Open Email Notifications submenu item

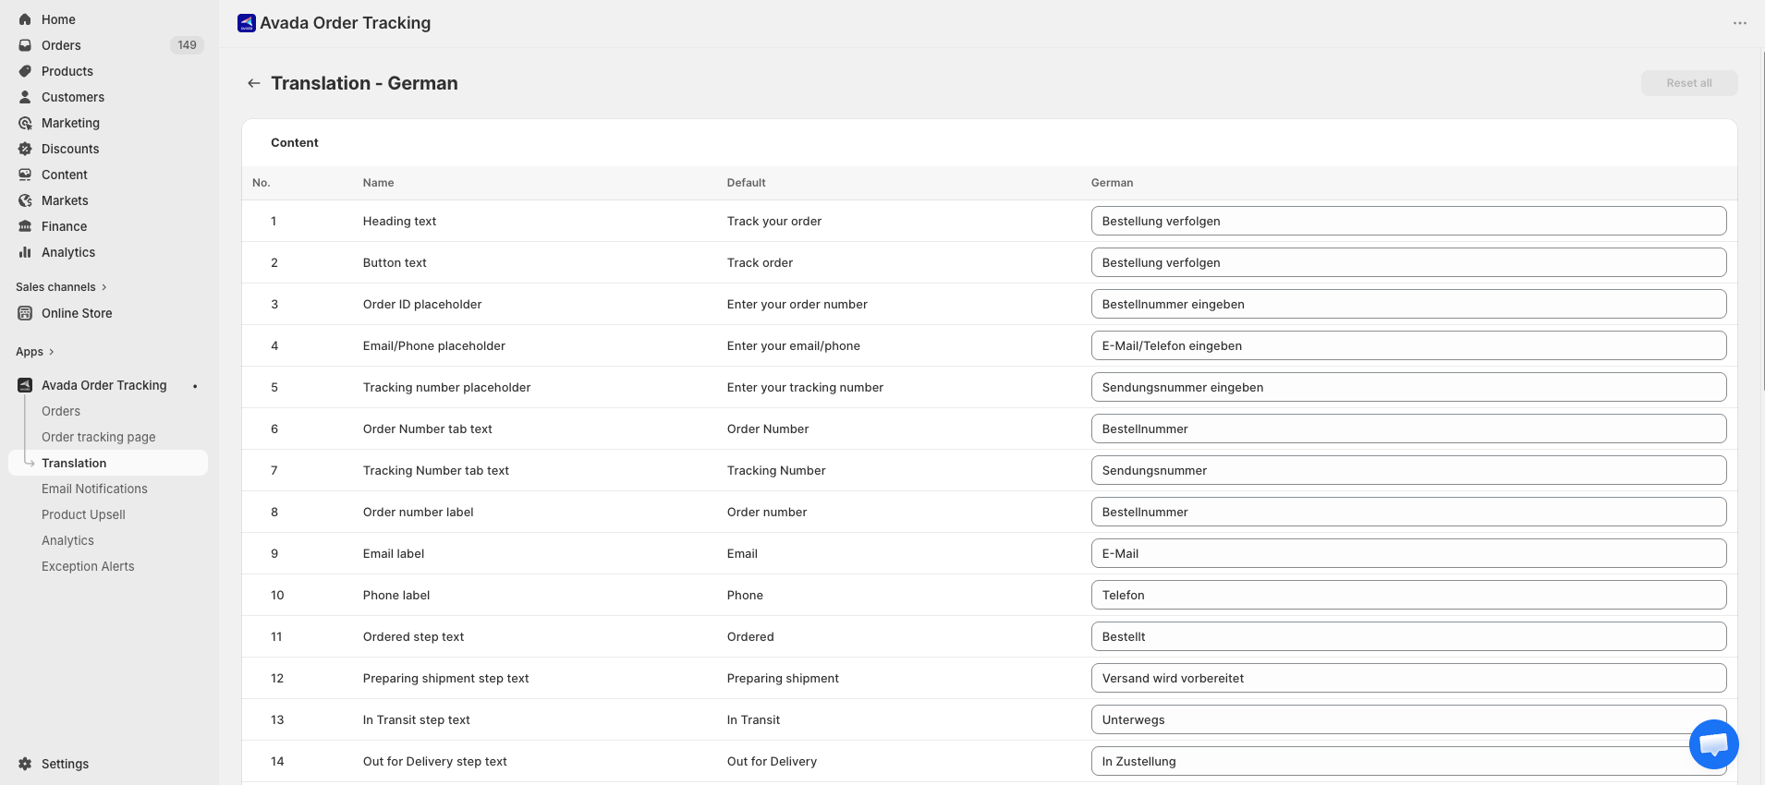coord(94,489)
